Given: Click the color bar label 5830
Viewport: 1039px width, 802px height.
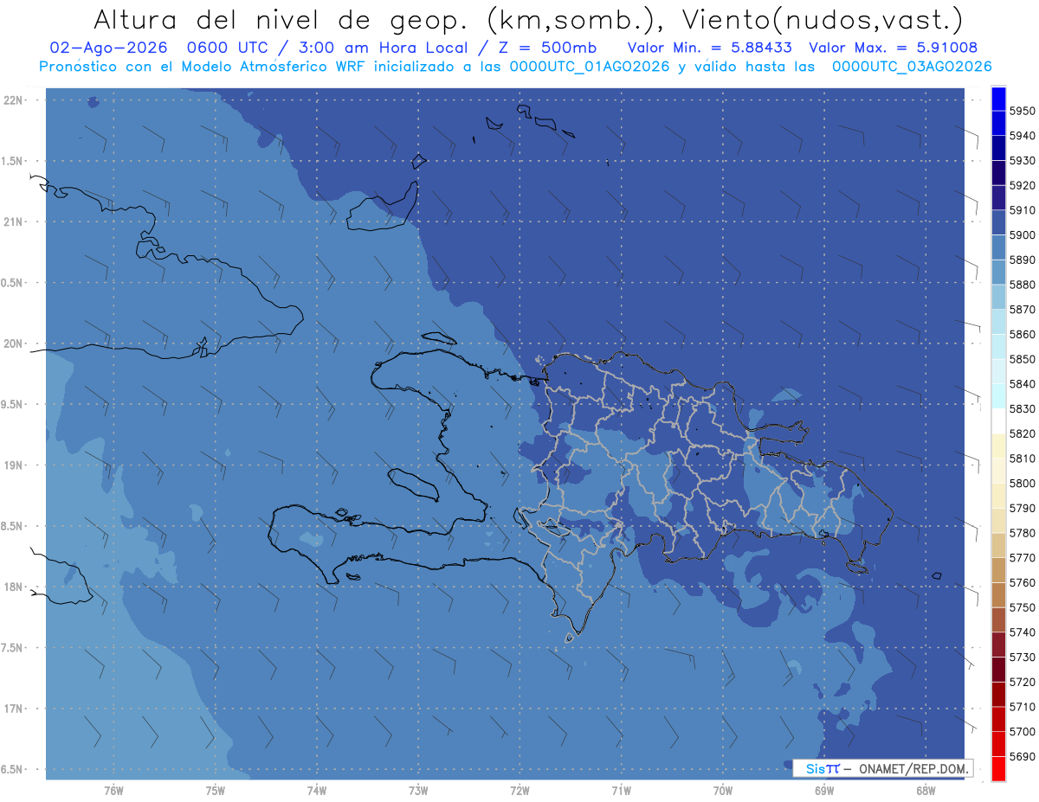Looking at the screenshot, I should pos(1023,409).
